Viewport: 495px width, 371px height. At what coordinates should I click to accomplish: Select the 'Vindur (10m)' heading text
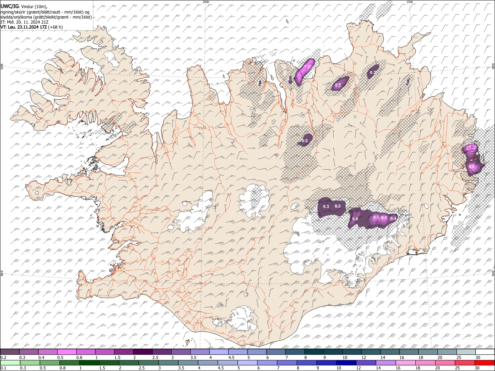point(34,7)
